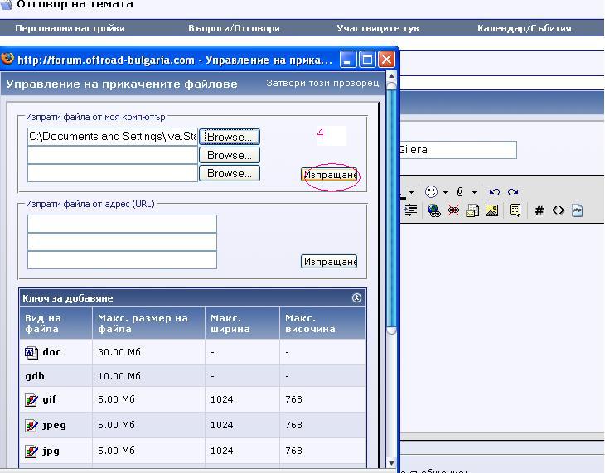Click the paperclip attachment icon
605x473 pixels.
(x=460, y=191)
